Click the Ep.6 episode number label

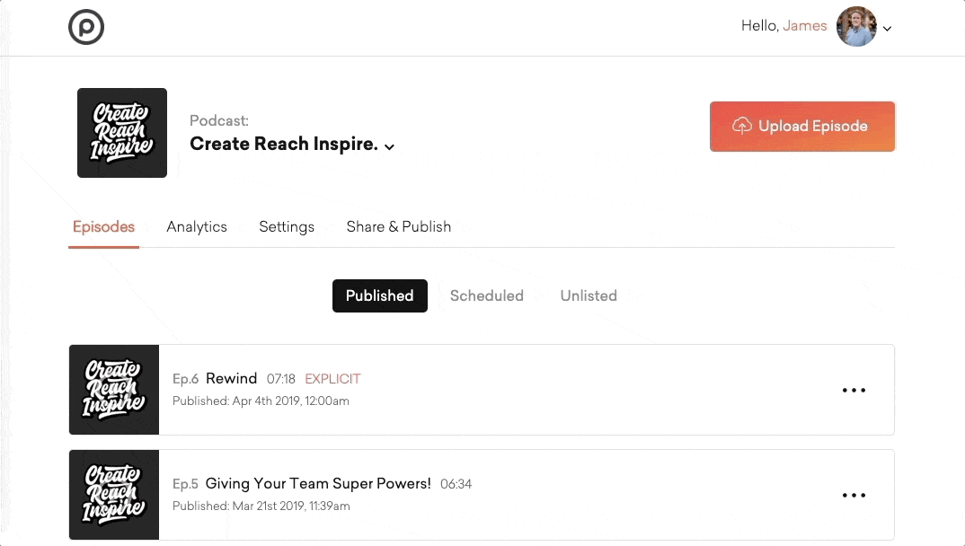[x=185, y=379]
